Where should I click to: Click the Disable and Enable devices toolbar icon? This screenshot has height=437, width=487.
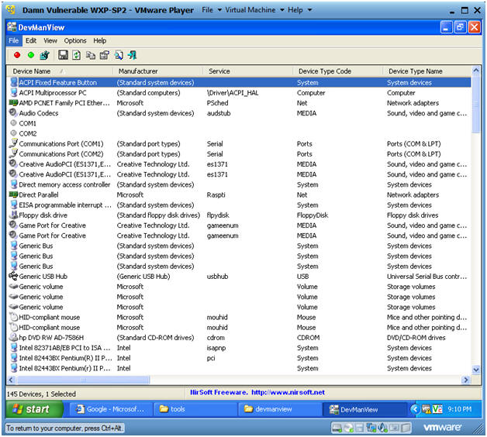[x=44, y=55]
